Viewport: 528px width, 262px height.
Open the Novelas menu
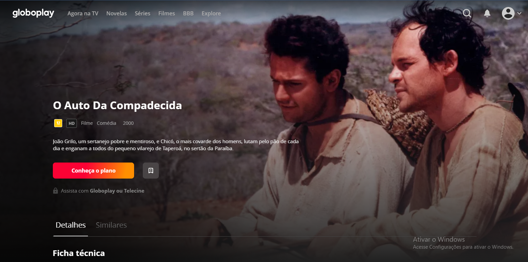coord(116,13)
